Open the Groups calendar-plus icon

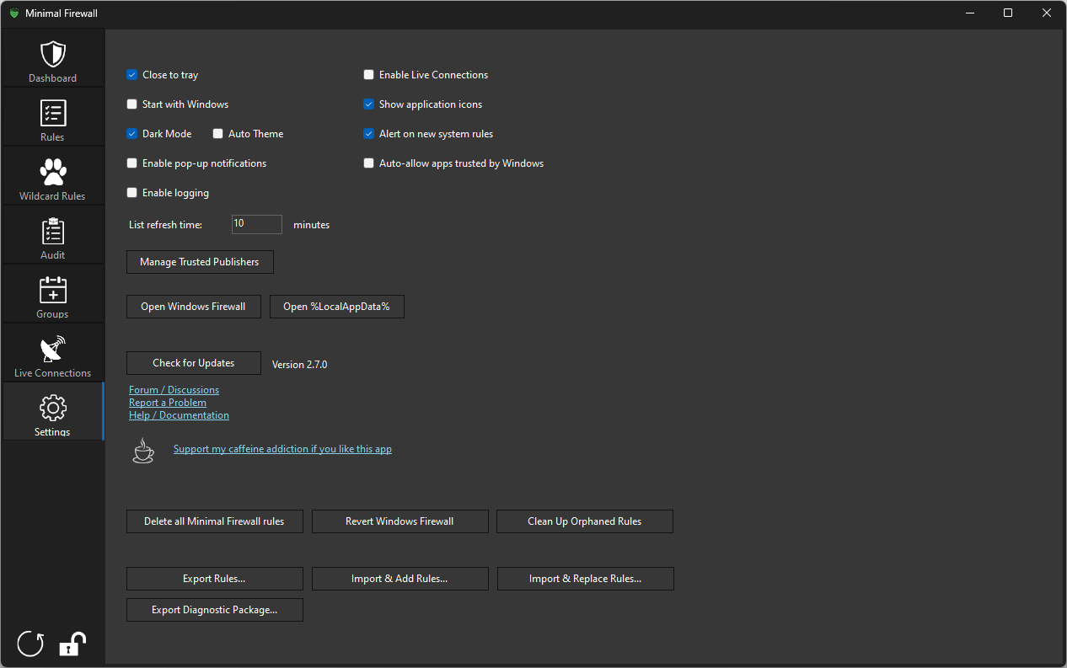click(52, 290)
